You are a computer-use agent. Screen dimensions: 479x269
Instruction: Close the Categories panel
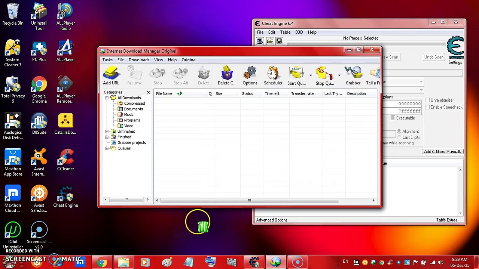pyautogui.click(x=148, y=92)
